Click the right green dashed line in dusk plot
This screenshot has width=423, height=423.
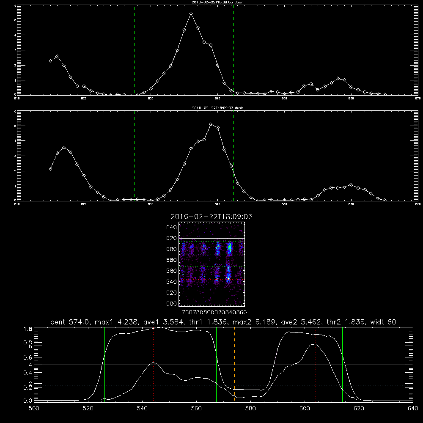click(233, 156)
